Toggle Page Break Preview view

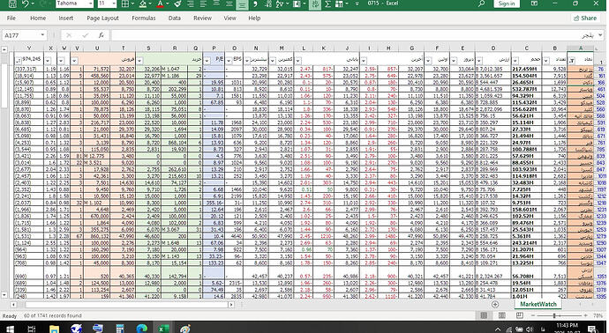pyautogui.click(x=520, y=315)
